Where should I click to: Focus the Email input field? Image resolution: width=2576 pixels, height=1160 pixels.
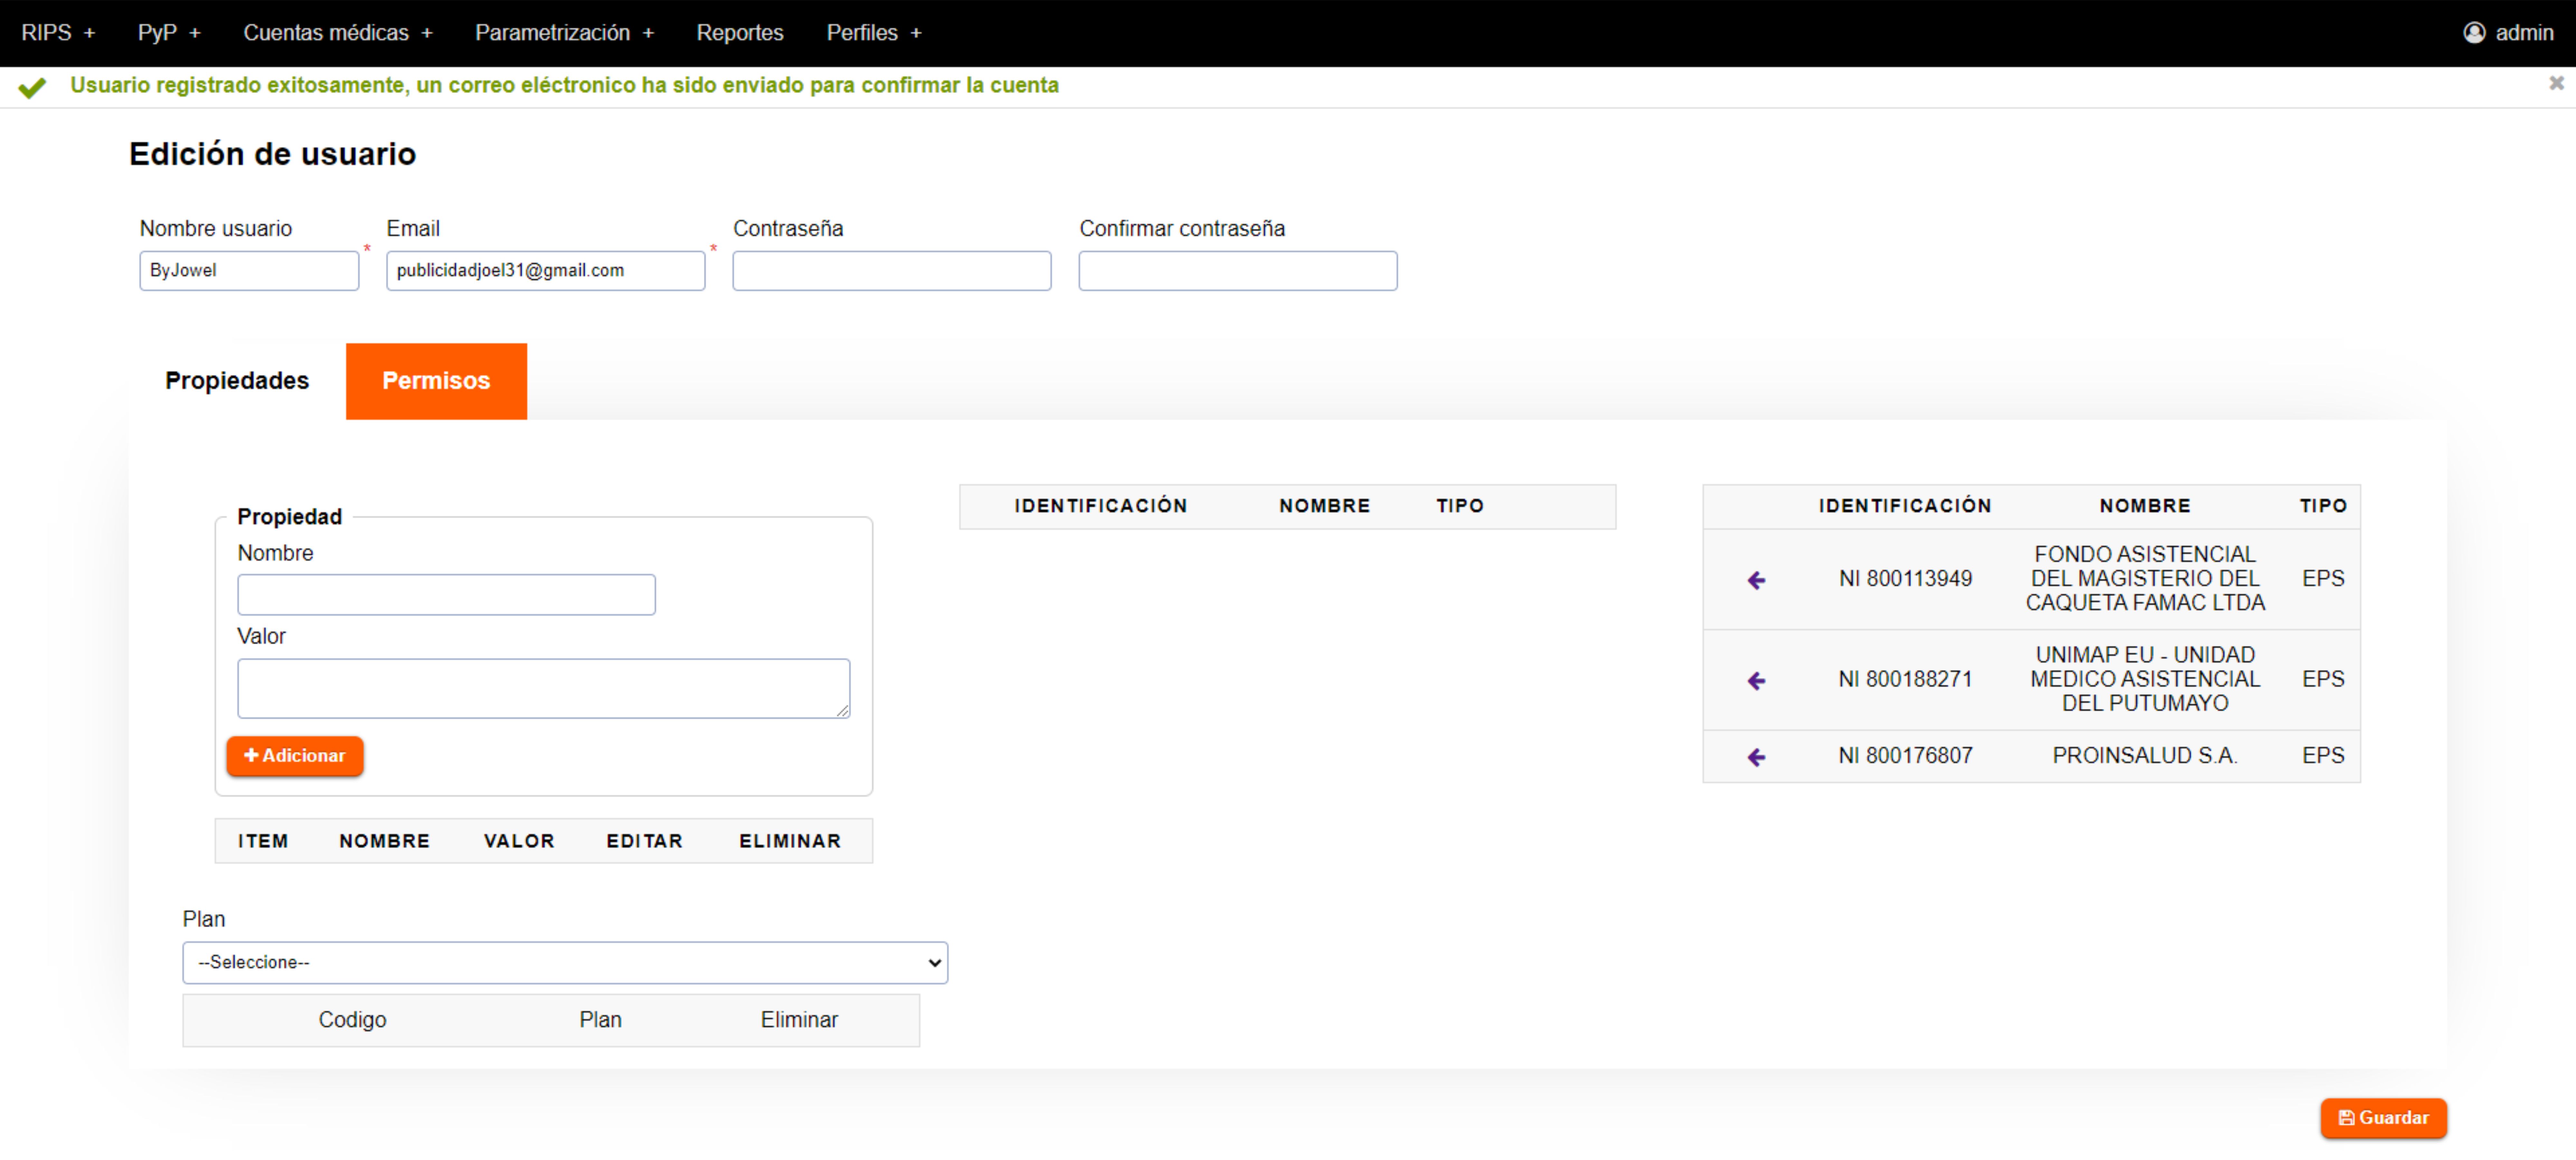pyautogui.click(x=546, y=271)
